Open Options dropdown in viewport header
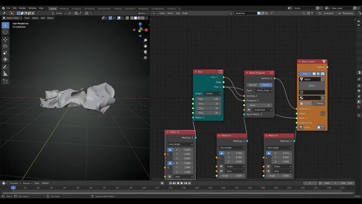 click(143, 13)
